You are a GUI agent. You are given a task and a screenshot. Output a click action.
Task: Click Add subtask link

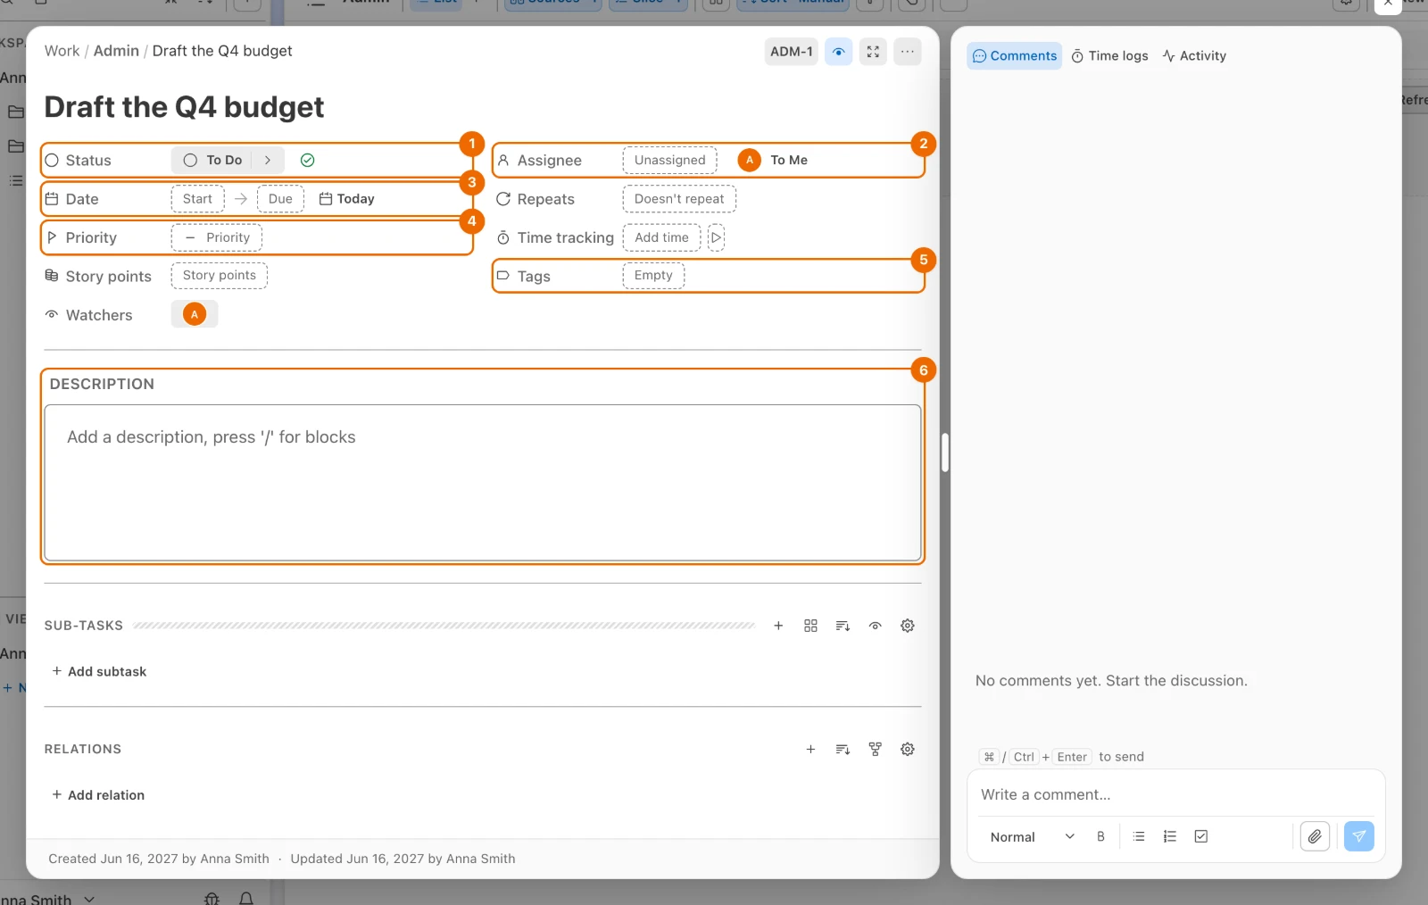99,671
